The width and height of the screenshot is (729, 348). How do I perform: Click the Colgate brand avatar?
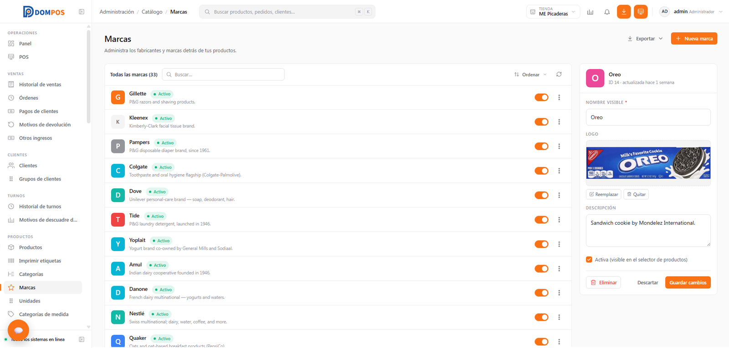(x=118, y=171)
